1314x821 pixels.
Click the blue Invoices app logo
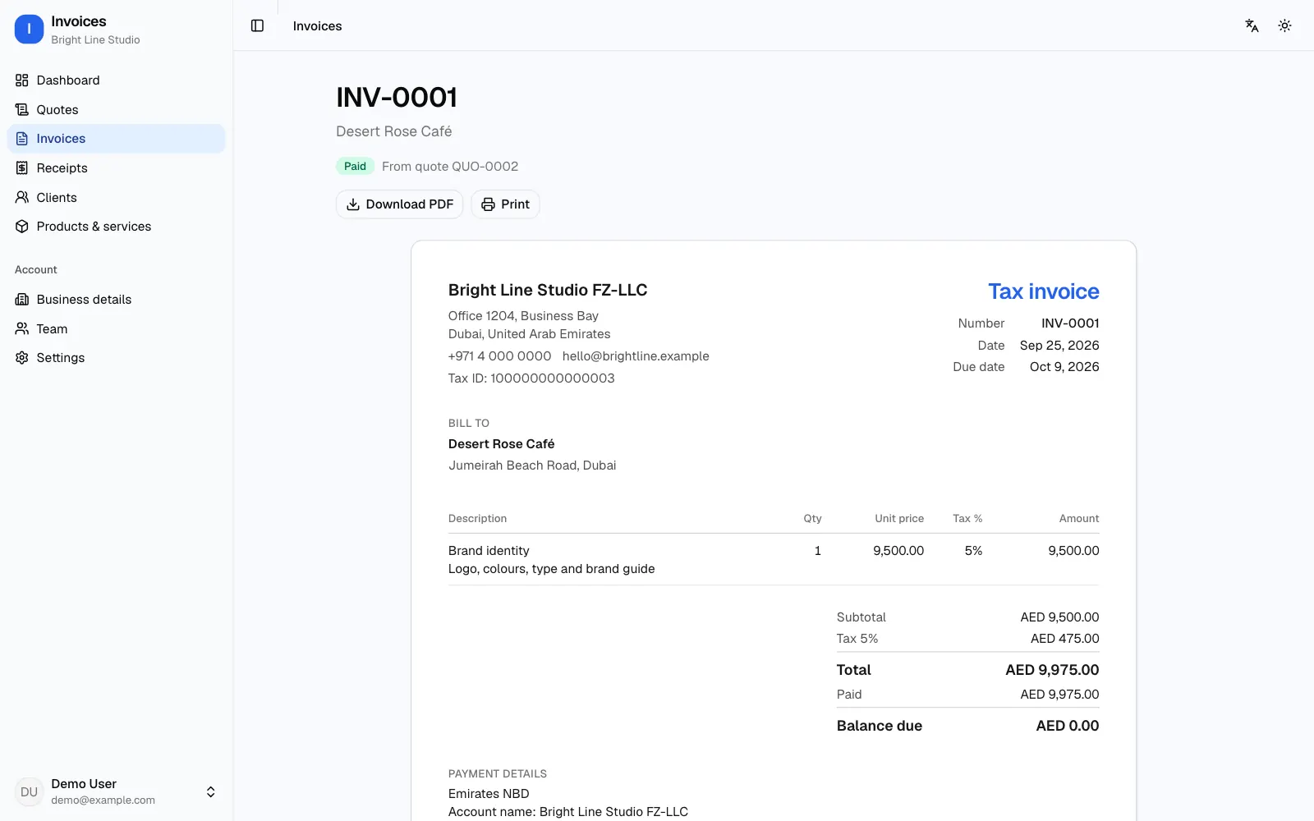coord(29,29)
